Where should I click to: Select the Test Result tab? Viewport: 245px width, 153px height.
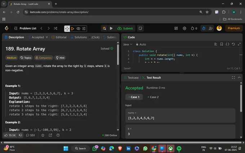click(x=152, y=78)
